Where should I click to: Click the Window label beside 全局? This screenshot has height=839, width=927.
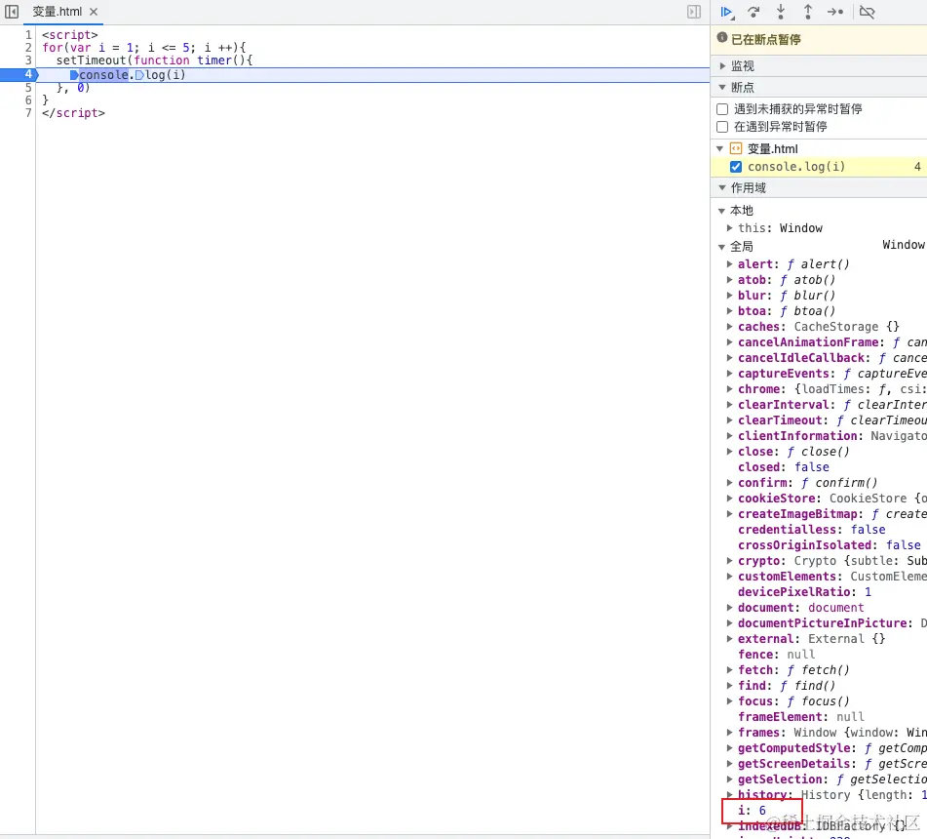(904, 245)
